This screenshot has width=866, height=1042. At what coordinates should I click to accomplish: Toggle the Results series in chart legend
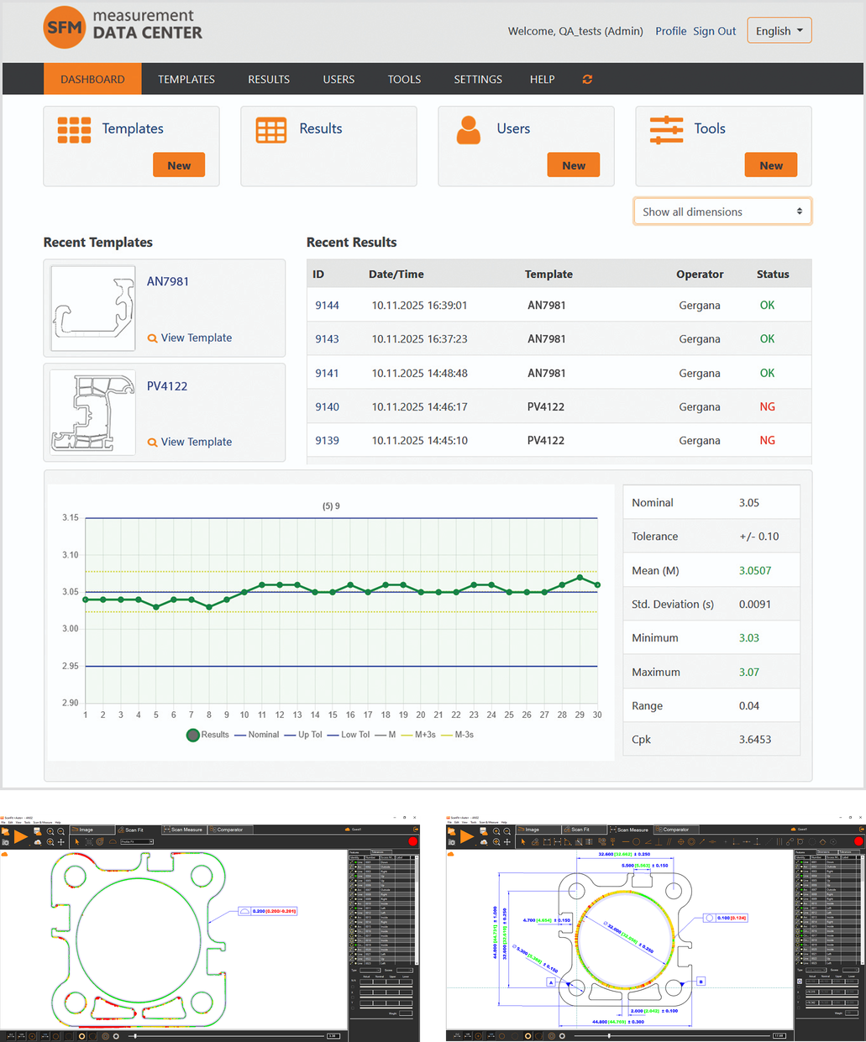pos(207,735)
